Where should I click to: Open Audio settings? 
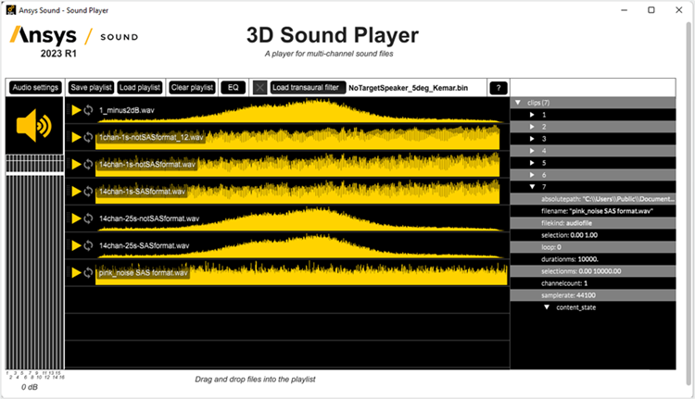(x=35, y=88)
